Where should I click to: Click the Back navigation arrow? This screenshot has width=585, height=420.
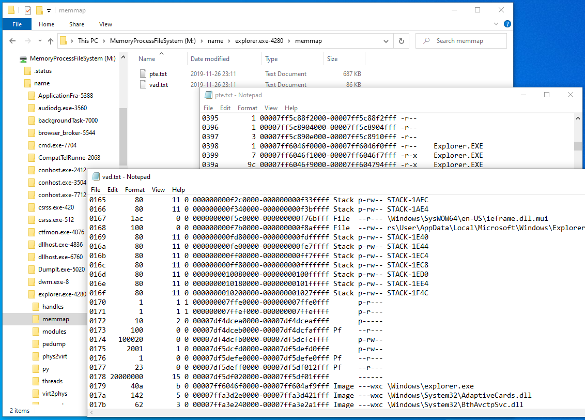[12, 41]
